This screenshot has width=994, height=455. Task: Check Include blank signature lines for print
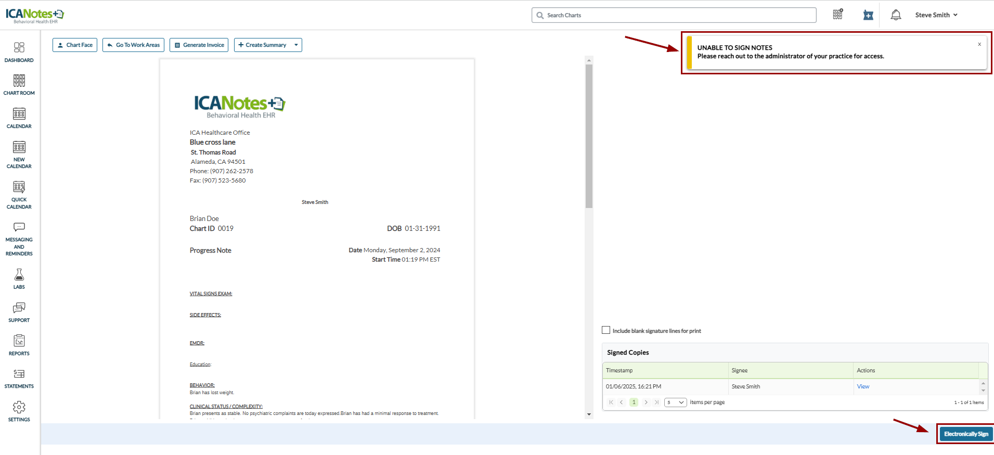coord(606,330)
